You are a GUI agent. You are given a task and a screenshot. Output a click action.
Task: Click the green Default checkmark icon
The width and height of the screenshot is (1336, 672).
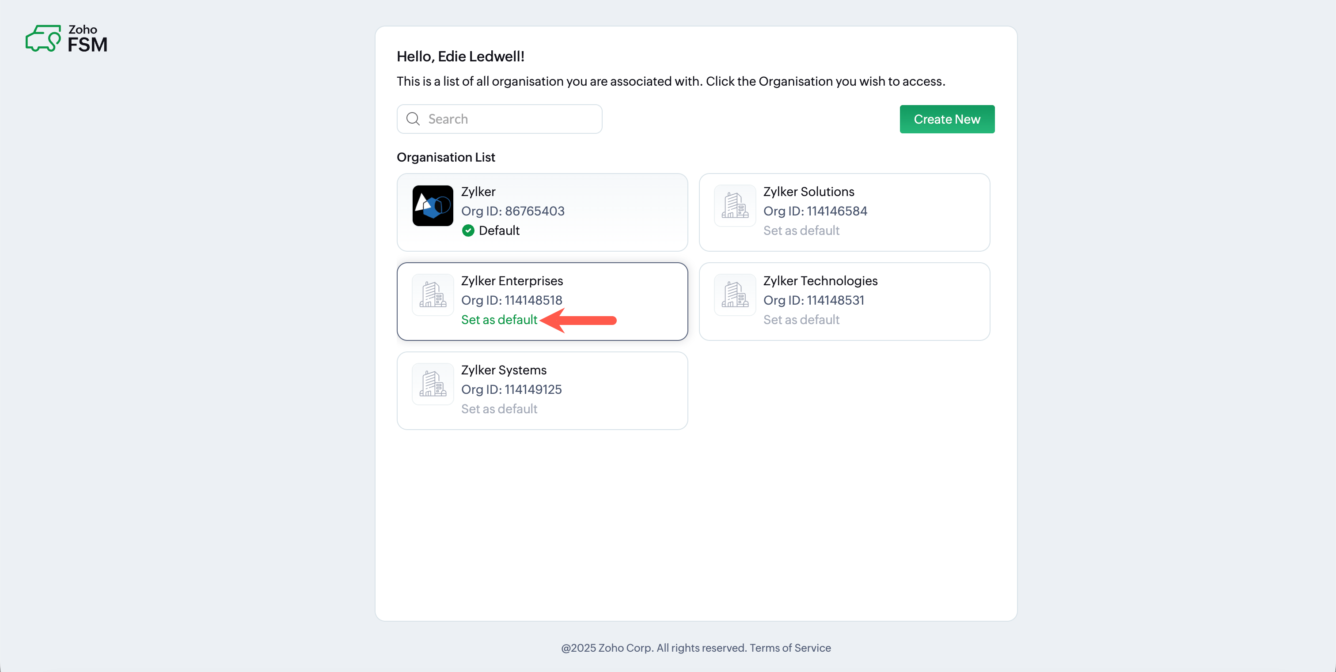tap(468, 230)
